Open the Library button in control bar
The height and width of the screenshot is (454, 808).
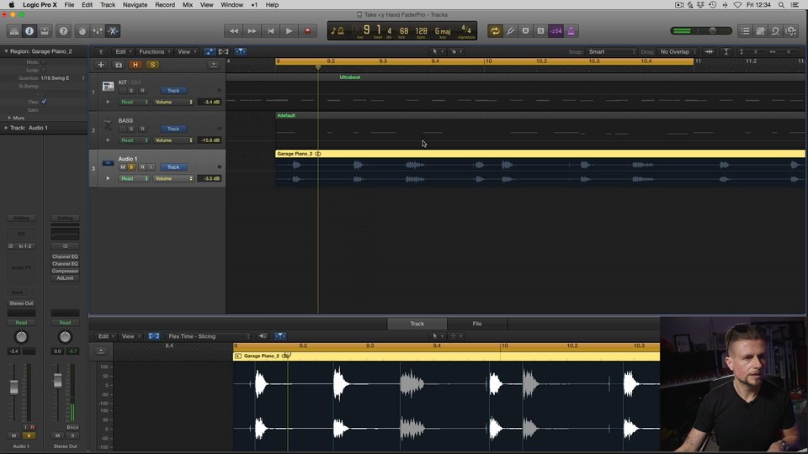(14, 31)
